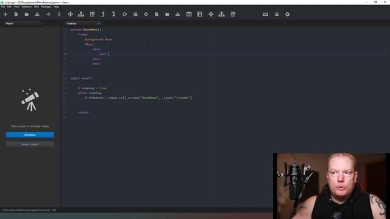The height and width of the screenshot is (219, 390).
Task: Click the 'return' code line
Action: pos(83,112)
